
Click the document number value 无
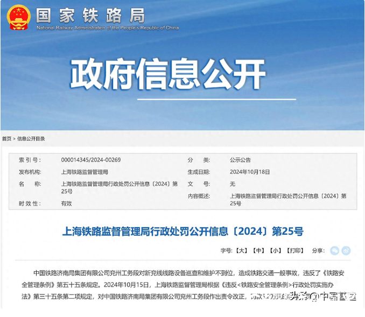[233, 184]
